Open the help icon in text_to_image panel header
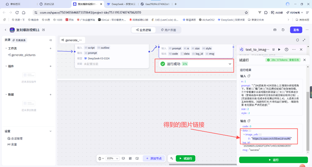This screenshot has width=312, height=167. point(286,50)
